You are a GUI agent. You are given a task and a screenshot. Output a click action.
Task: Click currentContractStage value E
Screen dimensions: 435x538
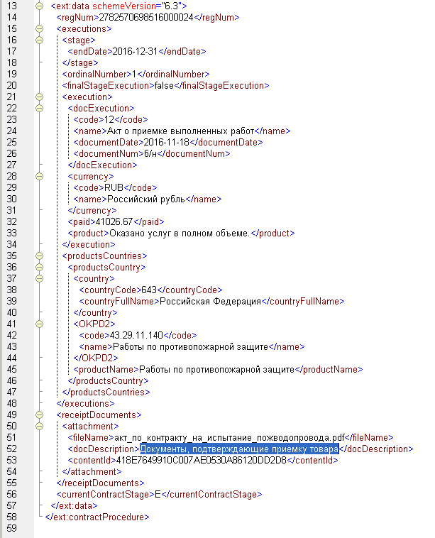coord(158,495)
